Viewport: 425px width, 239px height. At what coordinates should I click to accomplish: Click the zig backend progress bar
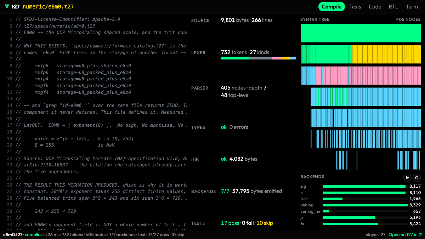point(365,186)
